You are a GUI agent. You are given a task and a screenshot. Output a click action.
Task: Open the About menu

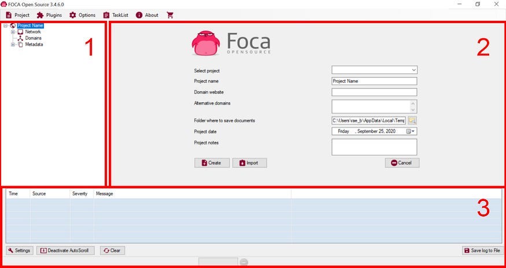147,15
